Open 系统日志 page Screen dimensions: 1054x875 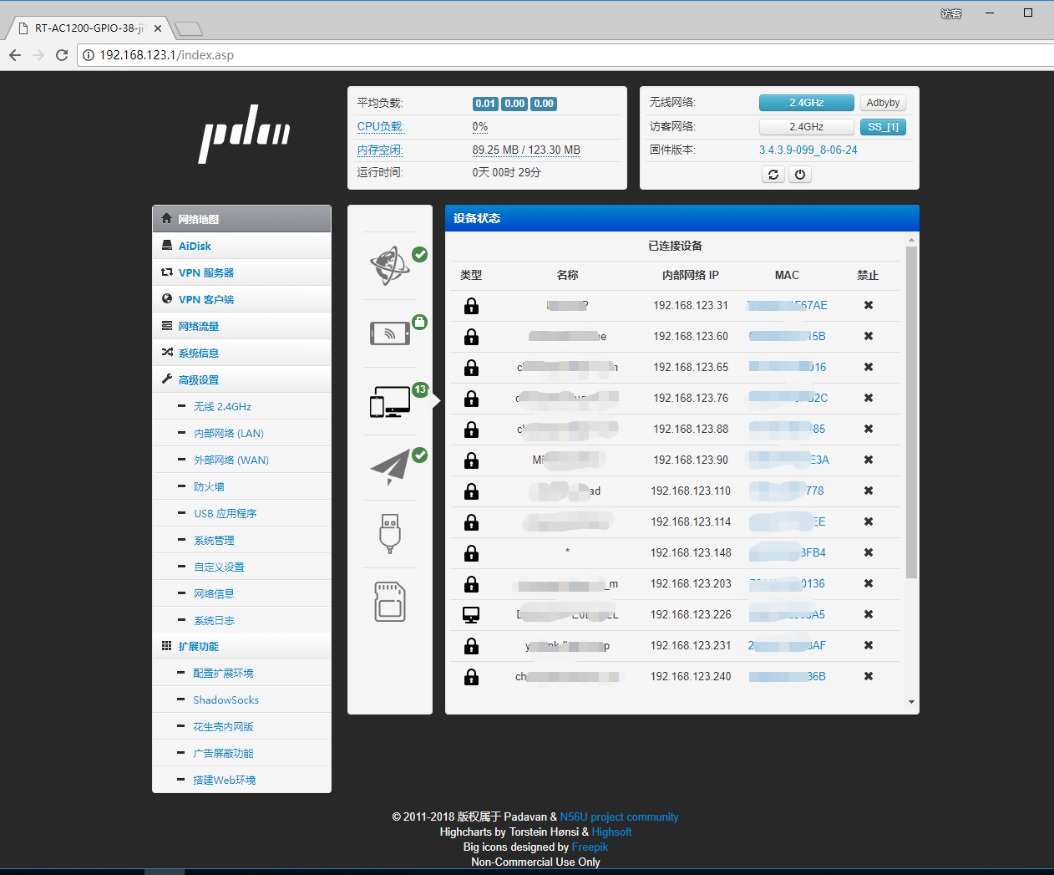click(x=242, y=620)
